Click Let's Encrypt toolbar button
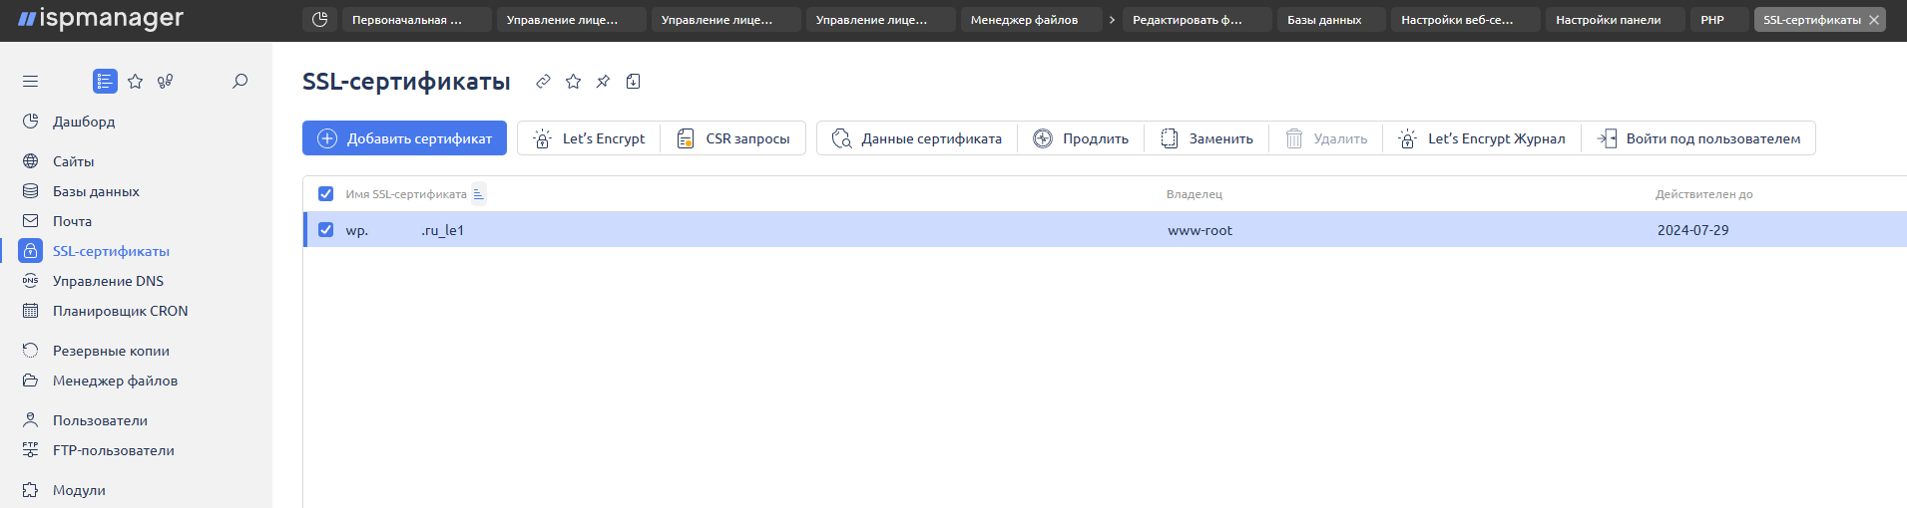The height and width of the screenshot is (508, 1907). [589, 138]
